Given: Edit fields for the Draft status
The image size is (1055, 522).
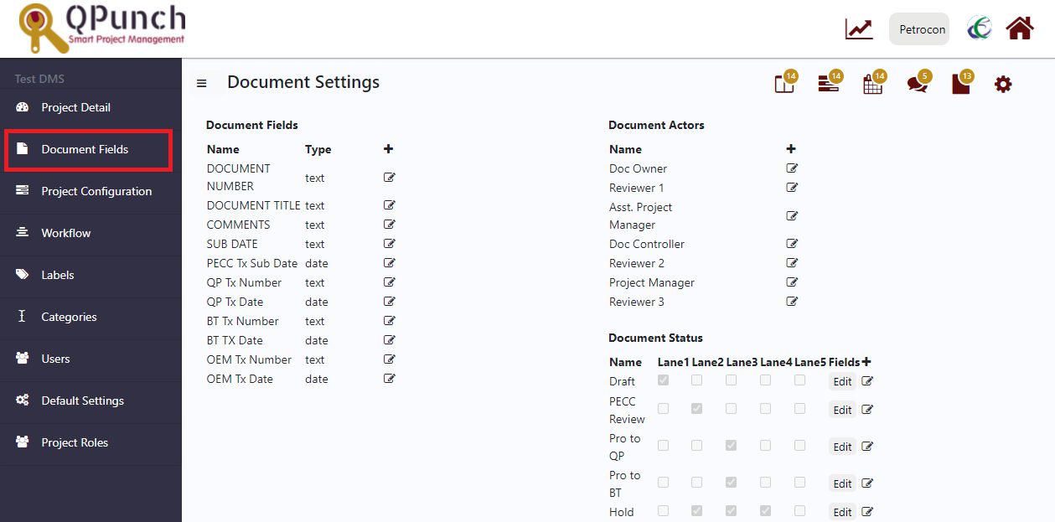Looking at the screenshot, I should pyautogui.click(x=841, y=381).
